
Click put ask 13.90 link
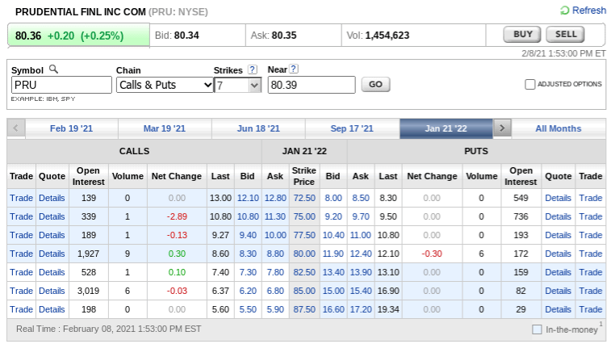pos(361,272)
